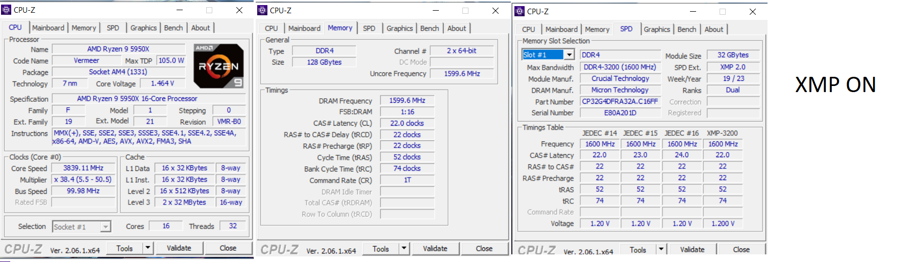Click Close button in left CPU-Z window

point(228,248)
